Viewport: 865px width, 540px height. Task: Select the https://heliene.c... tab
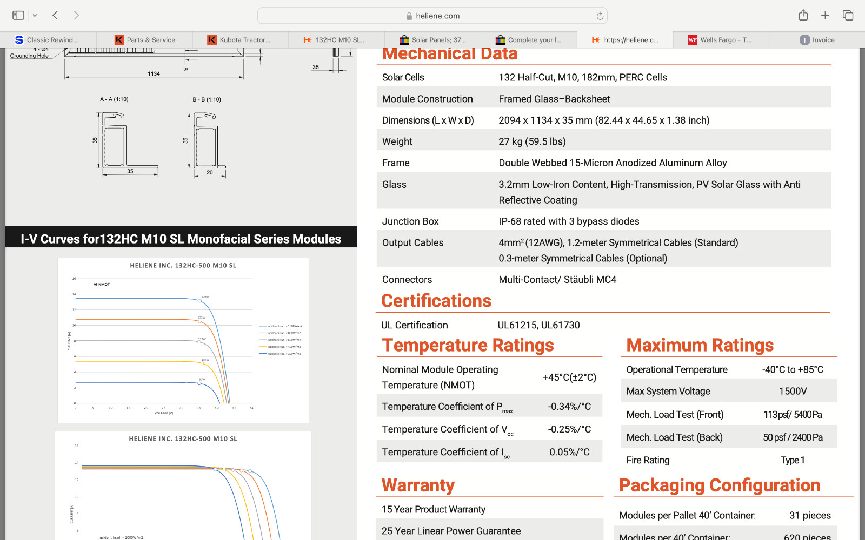(x=625, y=40)
